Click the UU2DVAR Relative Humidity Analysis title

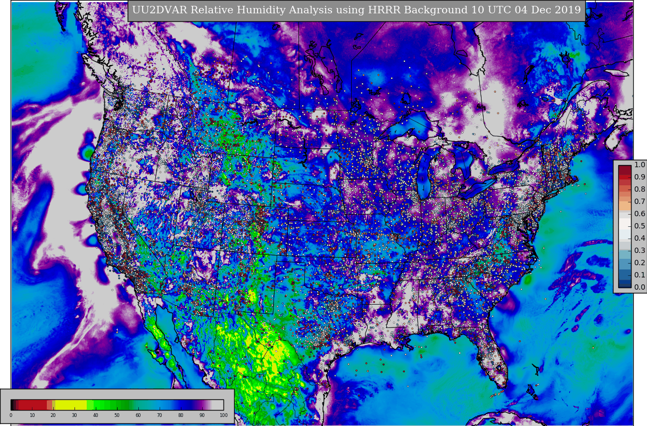[356, 11]
